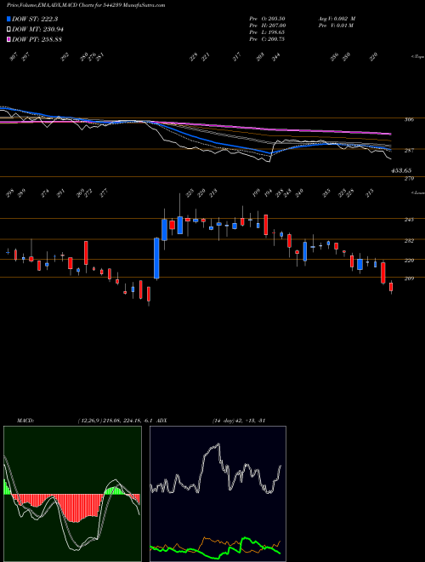Click the '<Tops' label at right edge

point(417,57)
